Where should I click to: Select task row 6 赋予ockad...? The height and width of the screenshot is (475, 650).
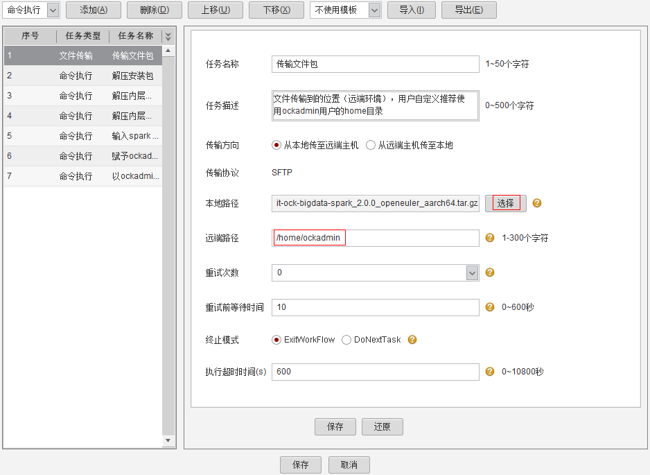click(83, 156)
